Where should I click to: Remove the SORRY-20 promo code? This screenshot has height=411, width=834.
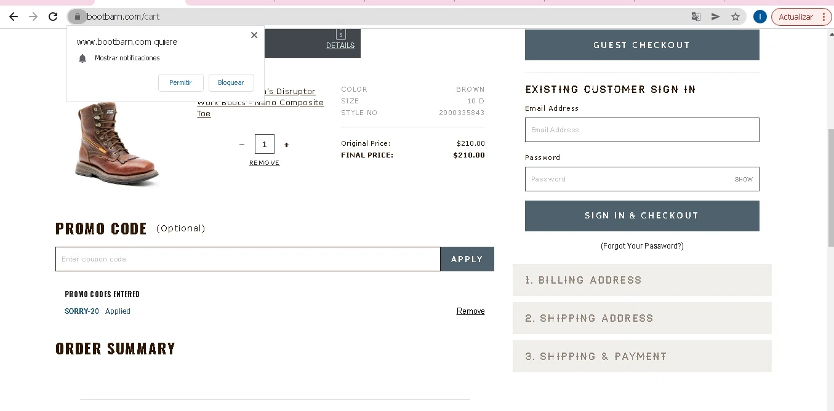point(471,311)
